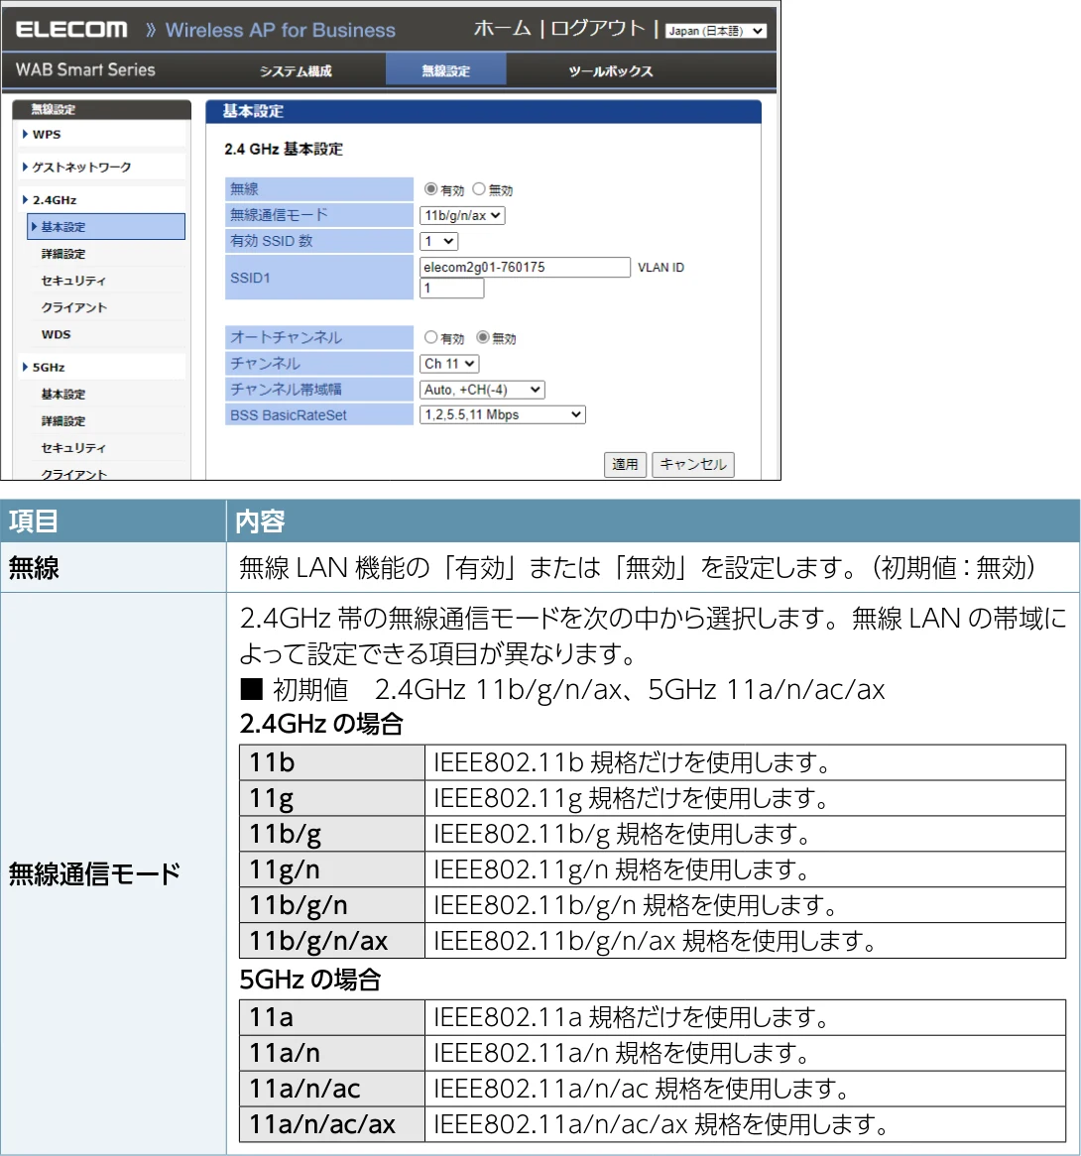
Task: Click the ログアウト link
Action: click(x=598, y=29)
